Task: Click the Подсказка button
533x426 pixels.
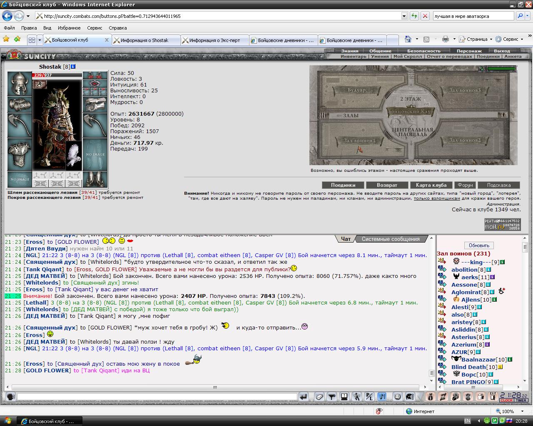Action: pos(499,185)
